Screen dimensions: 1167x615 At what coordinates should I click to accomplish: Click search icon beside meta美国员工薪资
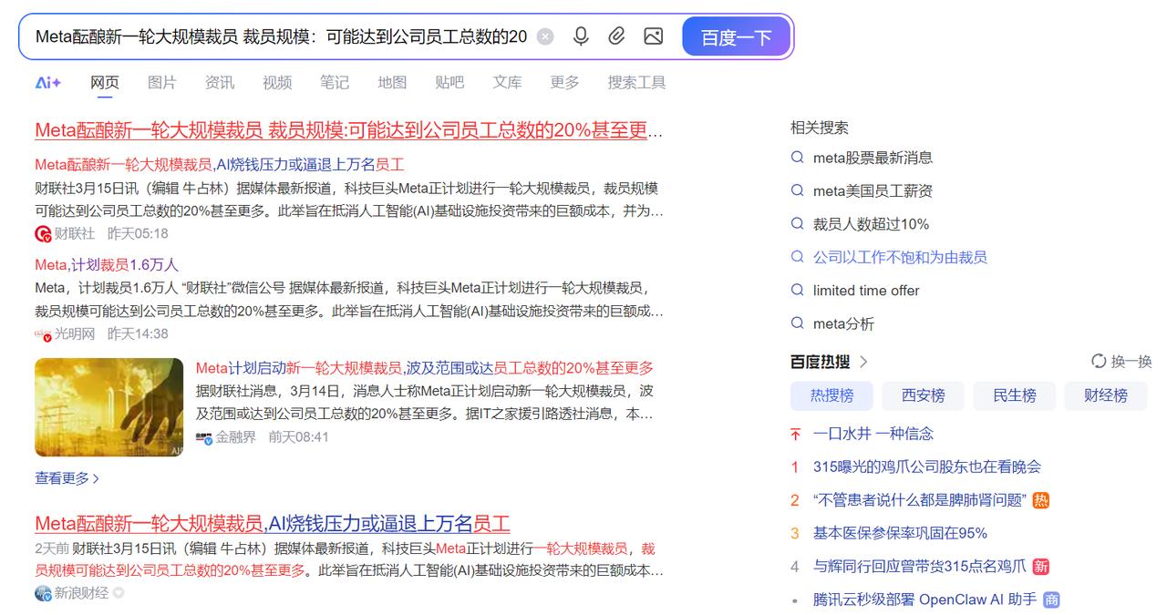tap(798, 191)
